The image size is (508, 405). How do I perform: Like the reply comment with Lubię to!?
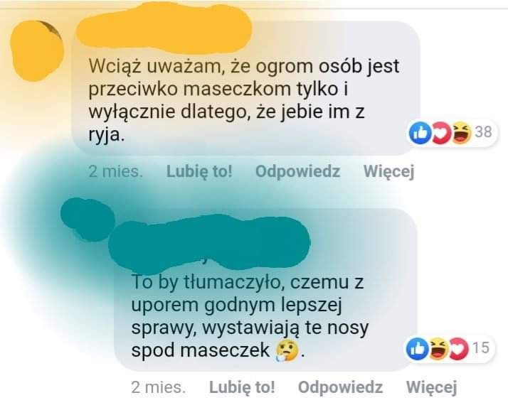242,387
